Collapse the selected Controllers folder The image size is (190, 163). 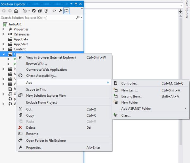(3, 54)
